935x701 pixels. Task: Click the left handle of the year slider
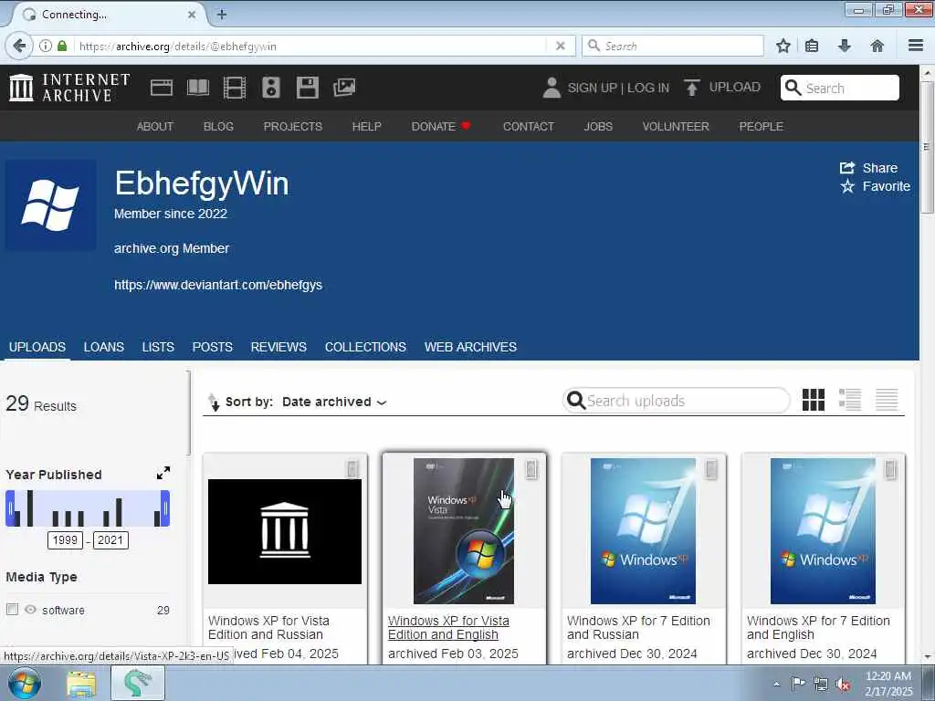coord(10,508)
